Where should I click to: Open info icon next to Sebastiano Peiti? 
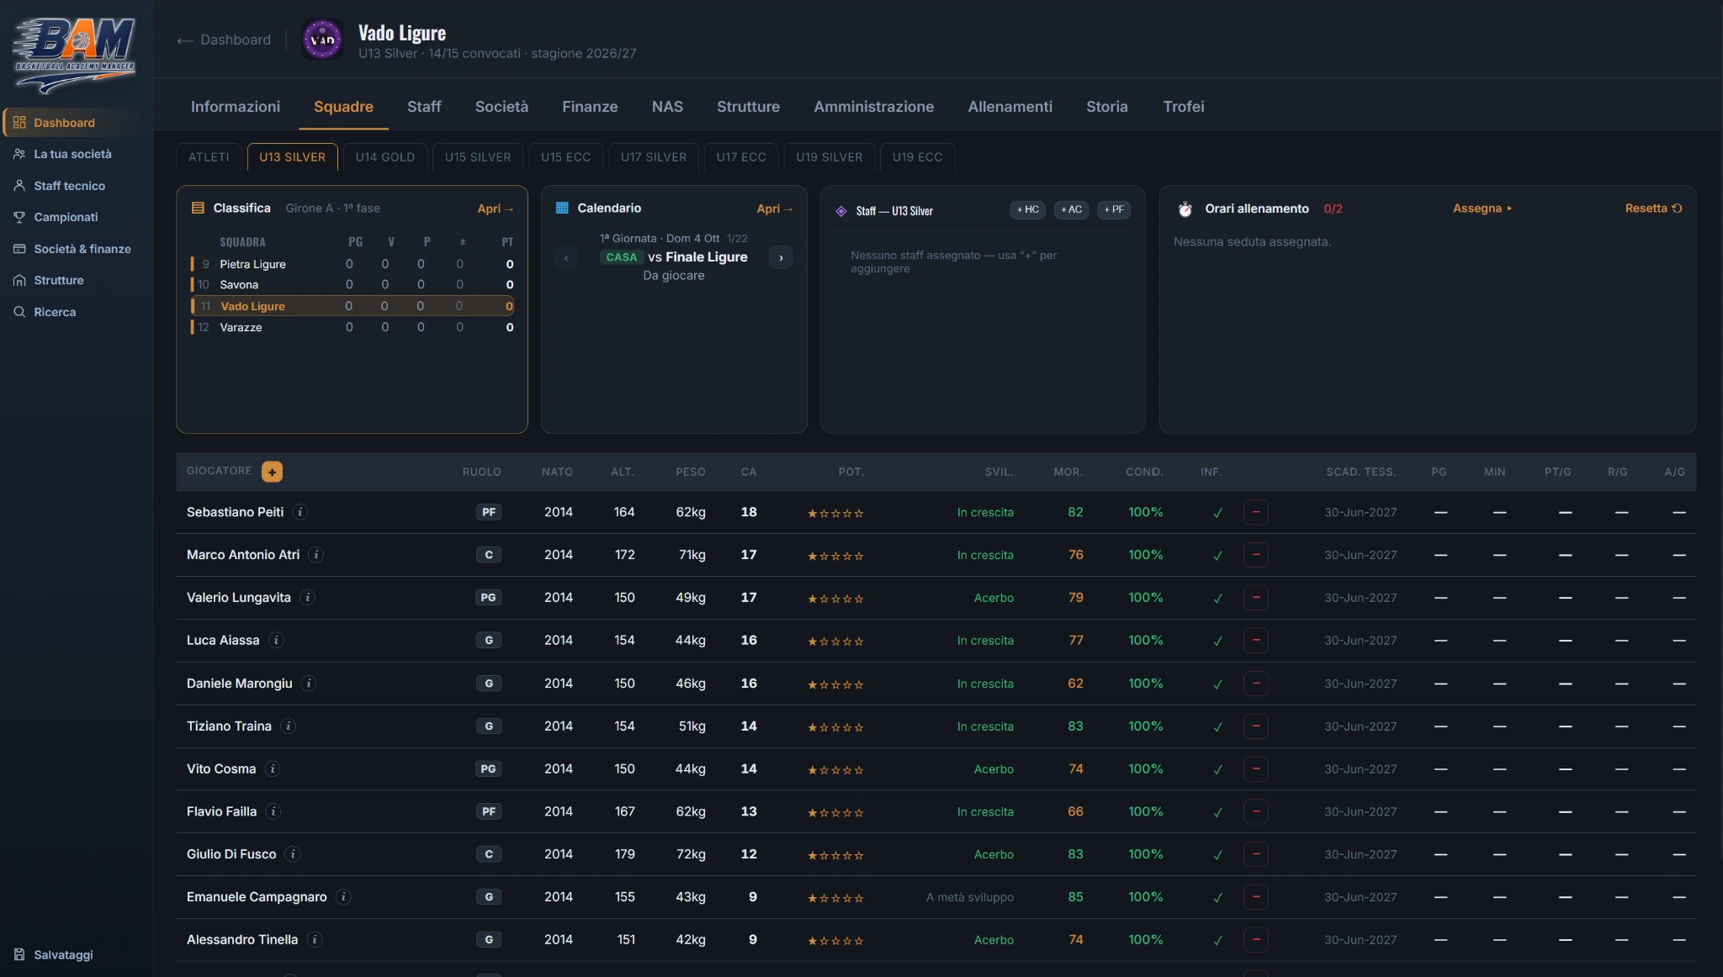(300, 512)
